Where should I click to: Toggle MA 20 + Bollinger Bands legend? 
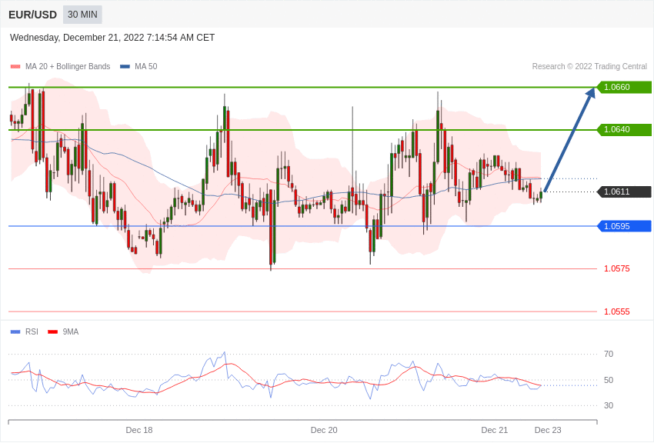(61, 66)
